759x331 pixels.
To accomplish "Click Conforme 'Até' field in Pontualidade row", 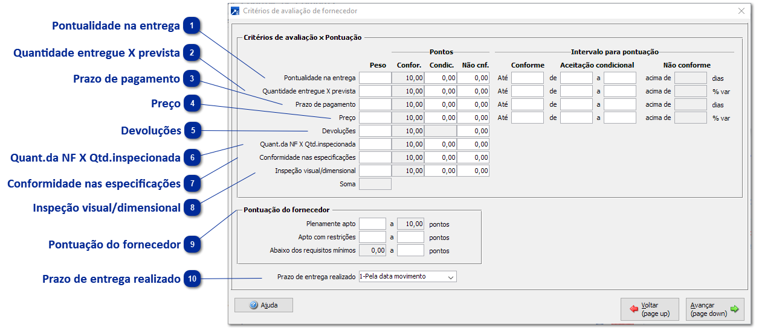I will (528, 78).
